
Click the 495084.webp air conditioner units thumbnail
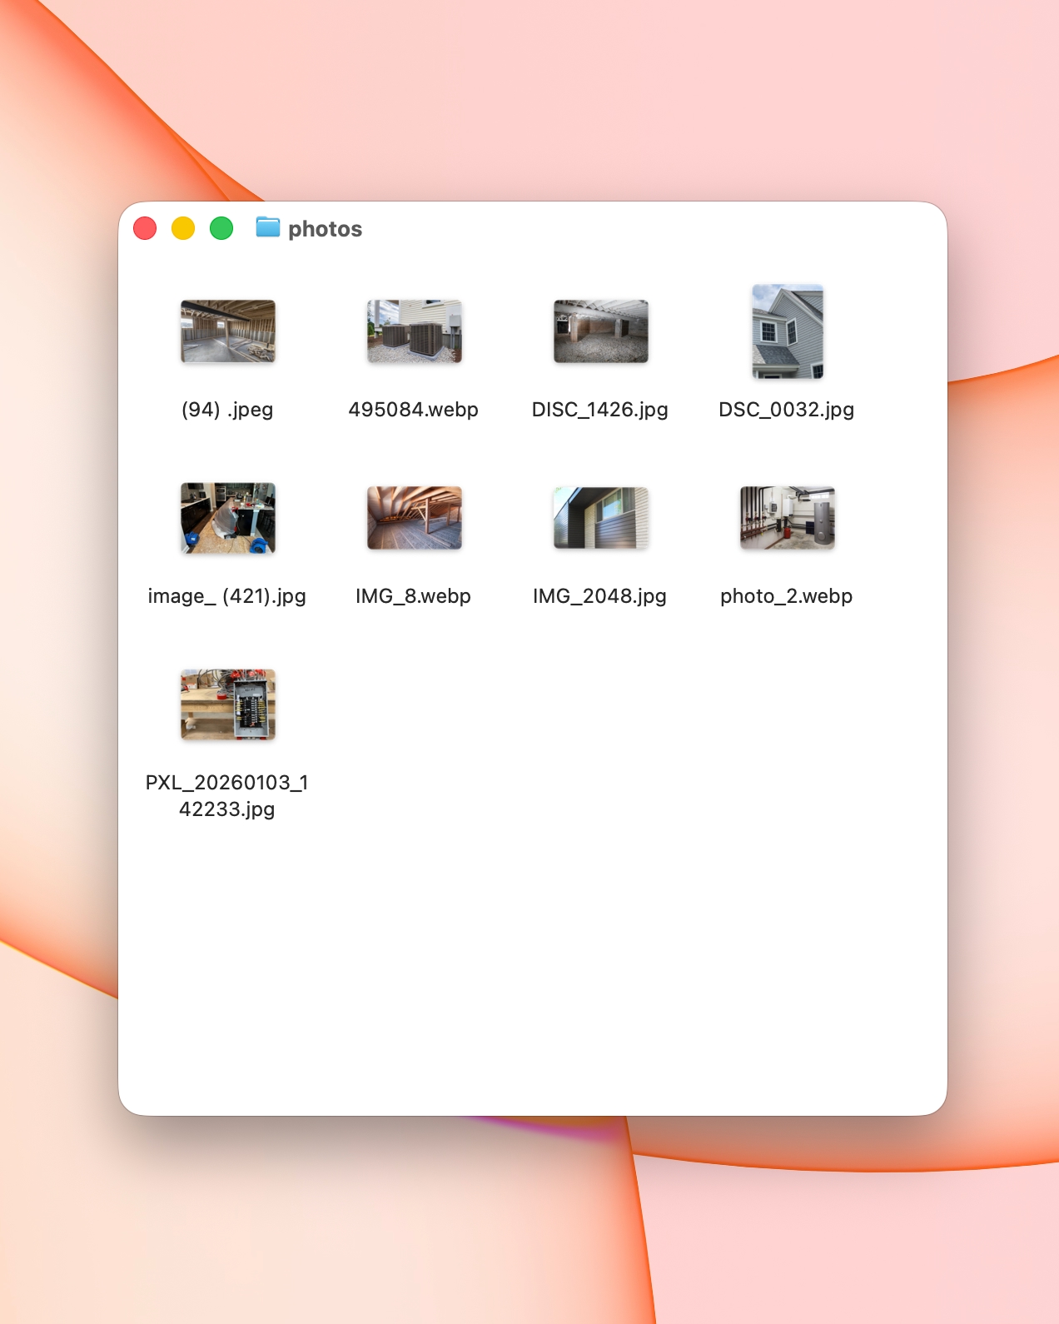click(414, 331)
